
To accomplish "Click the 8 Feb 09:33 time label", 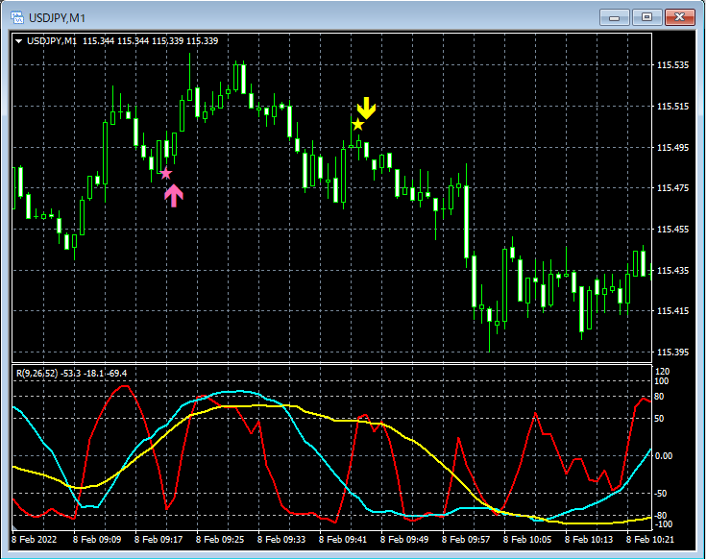I will 281,540.
